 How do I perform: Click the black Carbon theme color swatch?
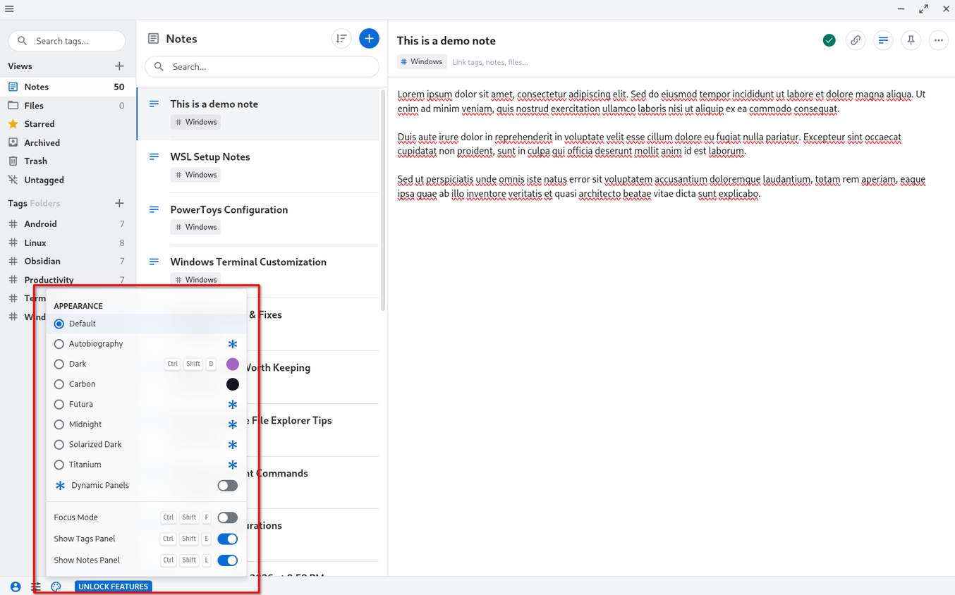[233, 384]
